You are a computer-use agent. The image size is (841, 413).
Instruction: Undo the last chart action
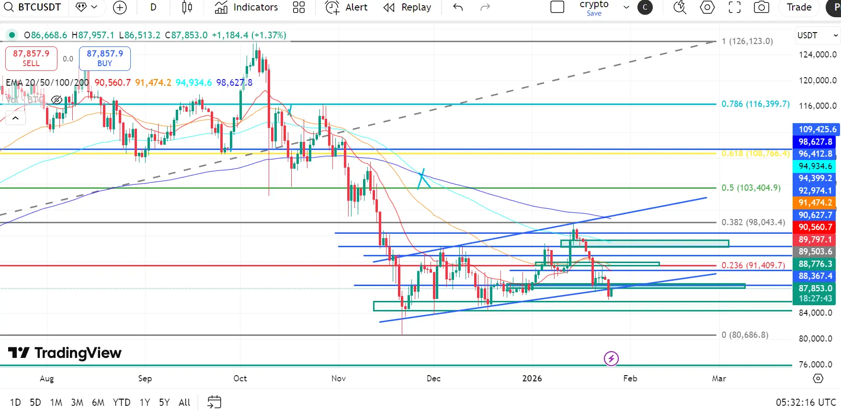(x=458, y=7)
